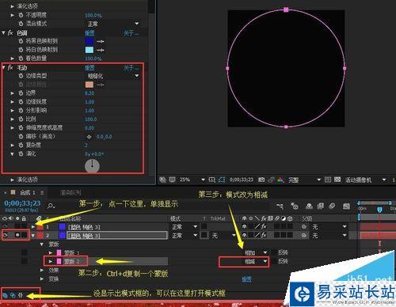Toggle visibility eye of layer 2
Screen dimensions: 396x307
pyautogui.click(x=5, y=235)
